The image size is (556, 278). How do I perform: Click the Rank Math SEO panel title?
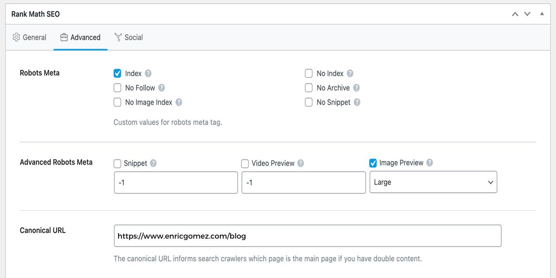tap(36, 14)
